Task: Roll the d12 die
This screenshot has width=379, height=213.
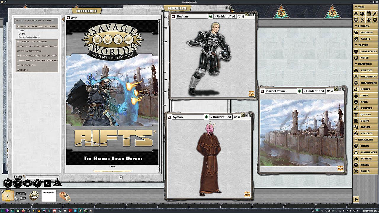Action: 18,183
